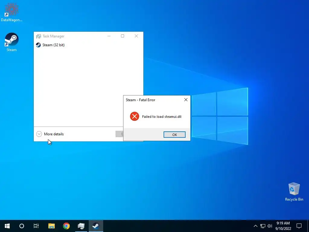
Task: Open the Windows Start menu
Action: 7,226
